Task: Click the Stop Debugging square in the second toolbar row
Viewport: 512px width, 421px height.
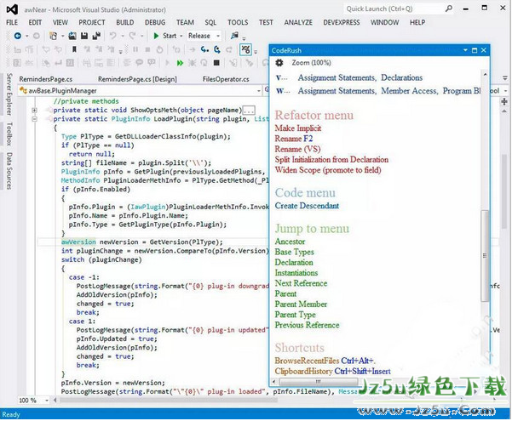Action: (x=147, y=49)
